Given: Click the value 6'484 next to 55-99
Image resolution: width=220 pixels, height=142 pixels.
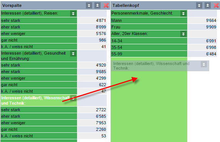Looking at the screenshot, I should 211,54.
